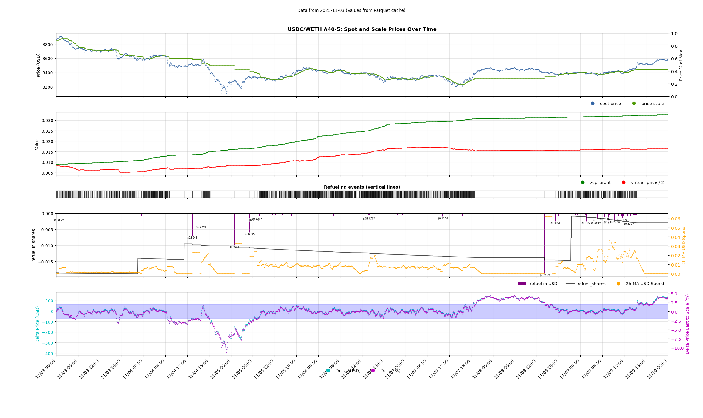Click the green xcp_profit legend dot
703x418 pixels.
tap(583, 182)
